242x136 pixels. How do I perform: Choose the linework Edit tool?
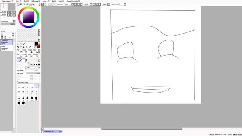click(19, 56)
